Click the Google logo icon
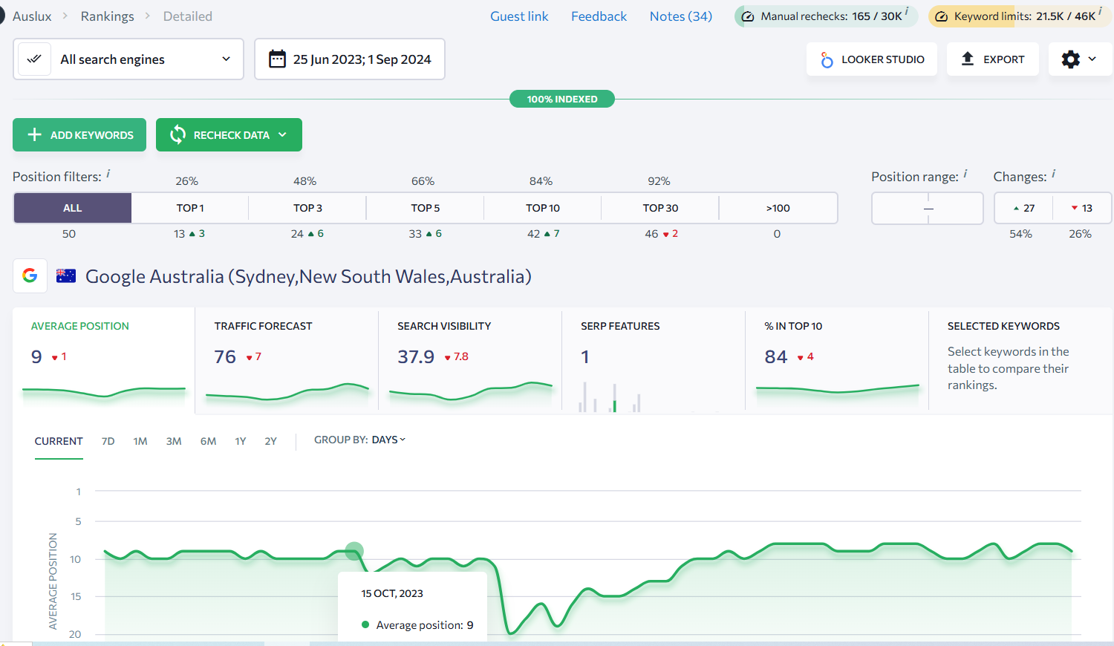This screenshot has height=646, width=1114. pos(30,275)
